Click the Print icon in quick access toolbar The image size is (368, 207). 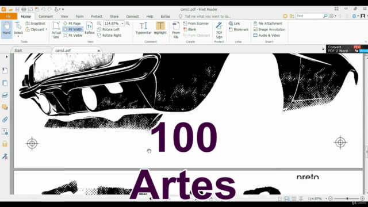click(24, 9)
